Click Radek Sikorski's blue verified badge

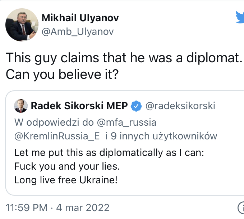(x=135, y=106)
